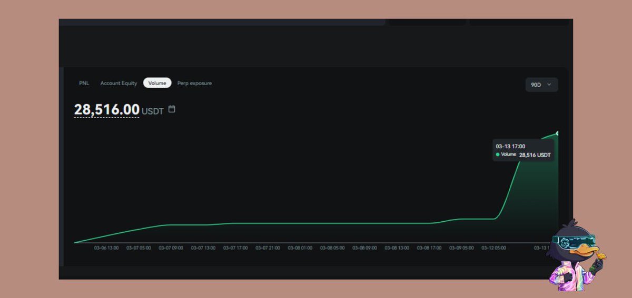The image size is (632, 298).
Task: Click the 03-08 09:00 axis label
Action: click(364, 248)
